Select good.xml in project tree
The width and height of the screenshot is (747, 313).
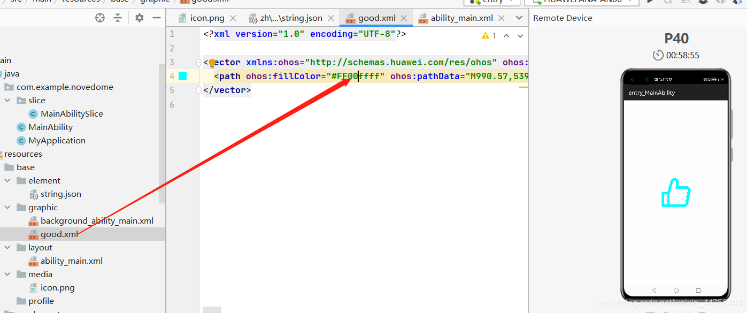[x=59, y=234]
